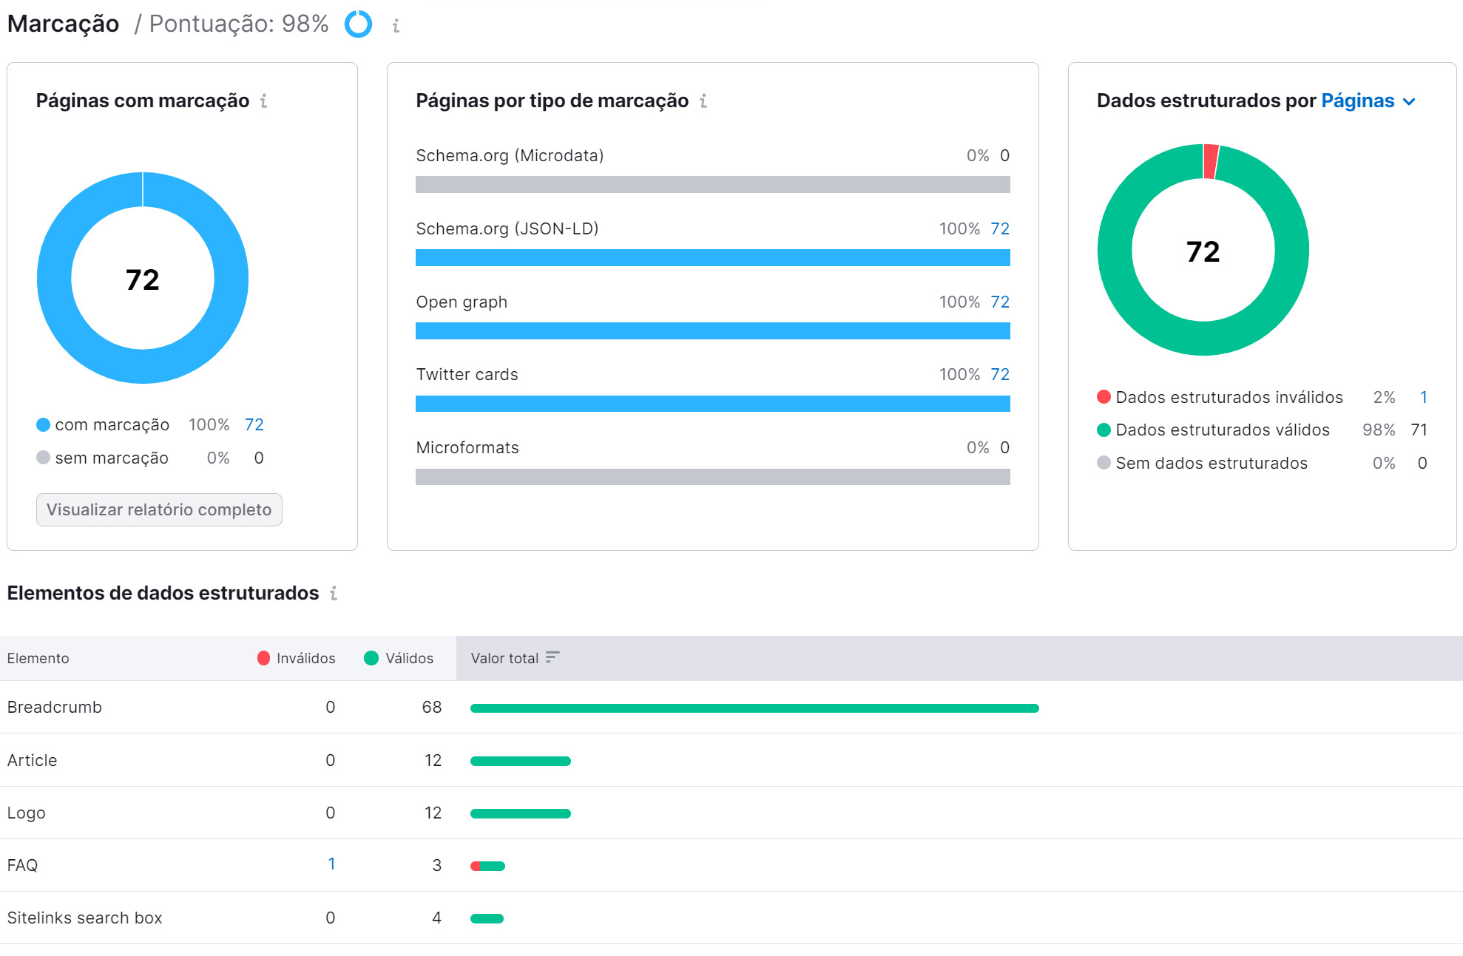
Task: Click "Visualizar relatório completo"
Action: tap(158, 509)
